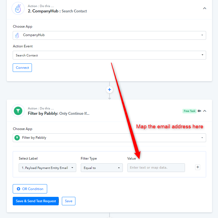Click the filter icon in app field
The height and width of the screenshot is (218, 218).
pyautogui.click(x=17, y=138)
